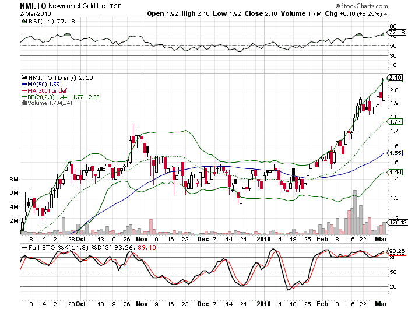Click the Volume 1.7M header value
Screen dimensions: 408x309
[x=301, y=13]
